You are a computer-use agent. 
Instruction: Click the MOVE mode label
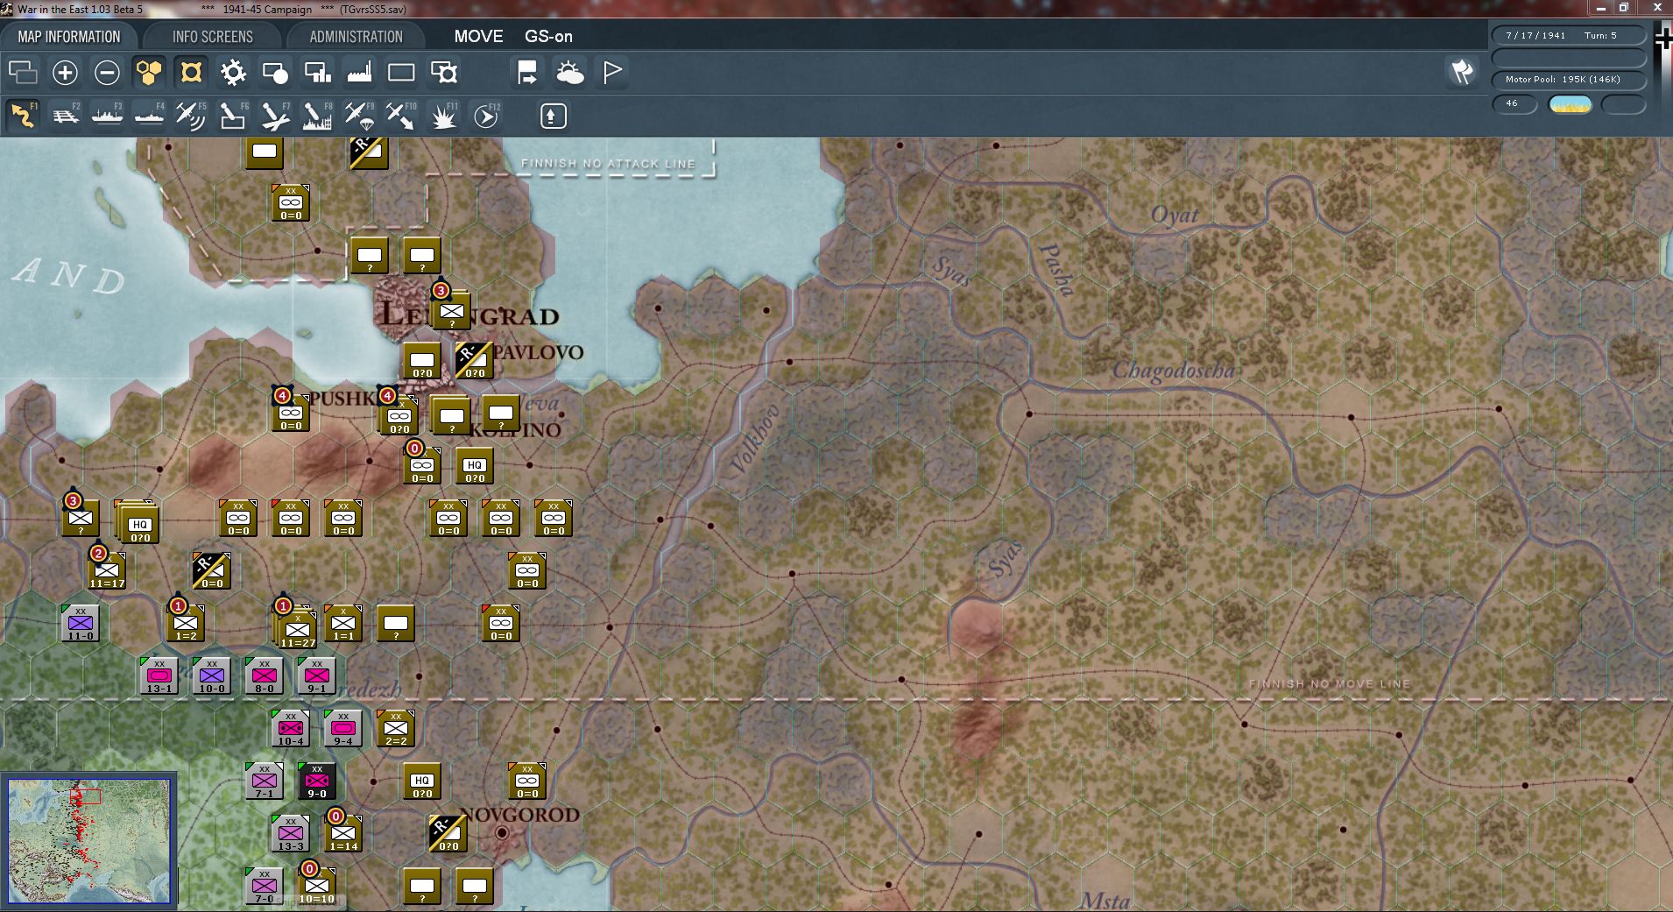pyautogui.click(x=478, y=37)
